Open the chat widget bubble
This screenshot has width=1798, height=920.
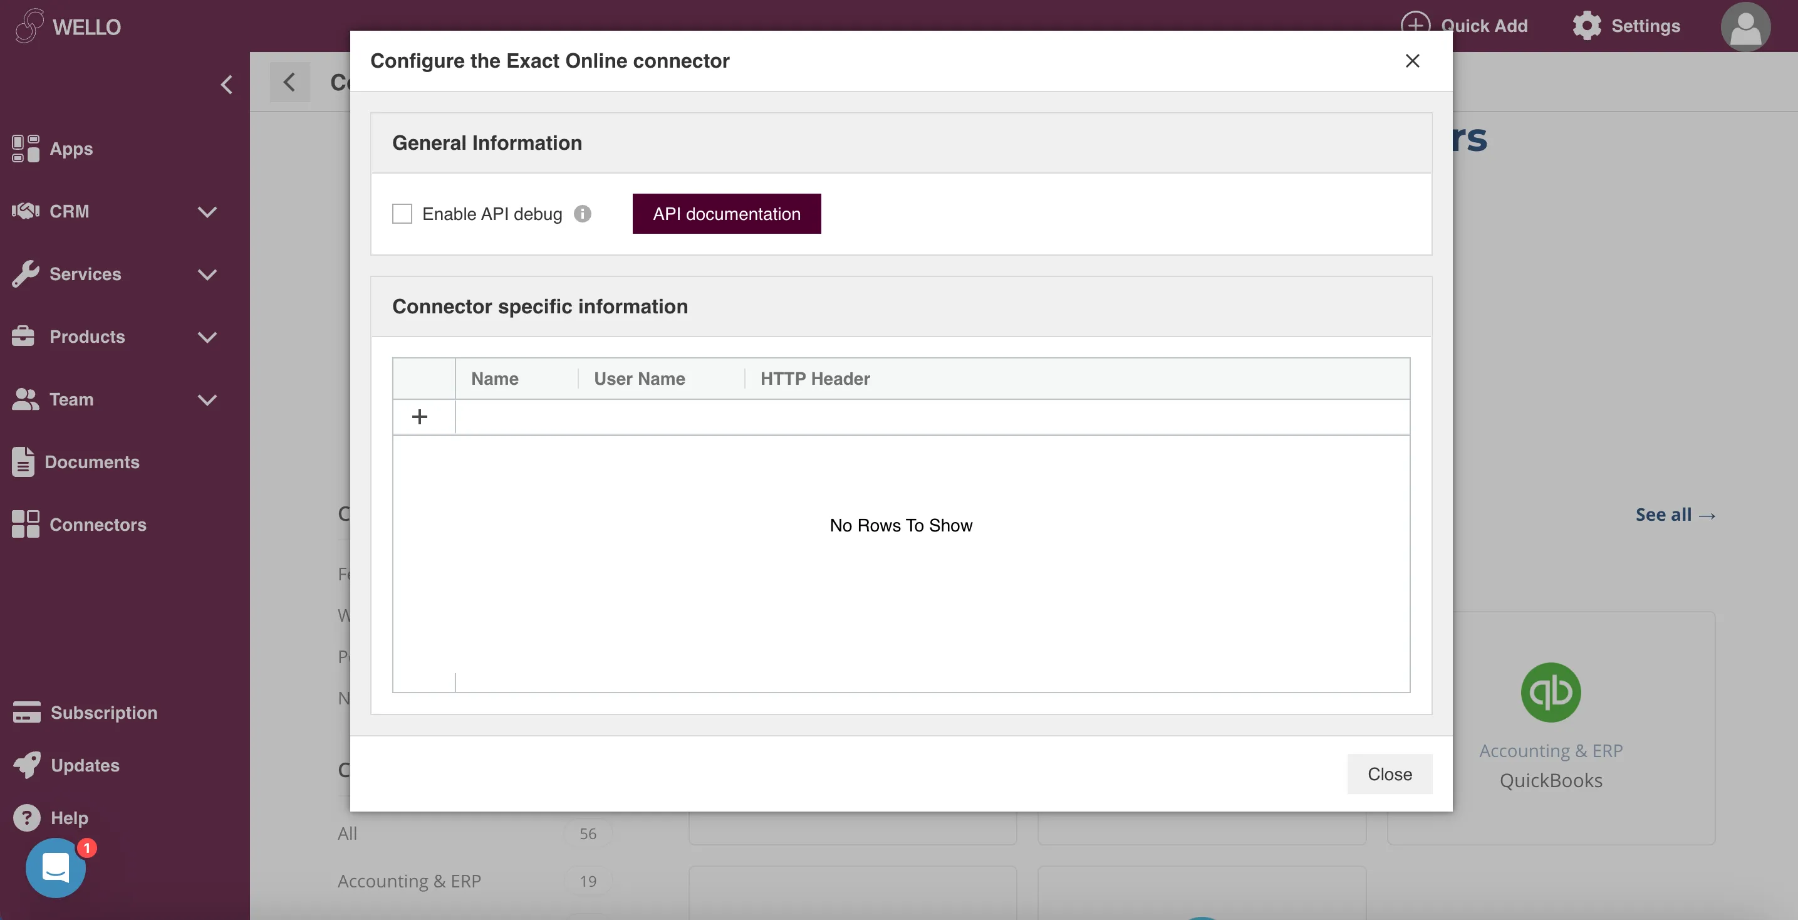click(x=56, y=867)
